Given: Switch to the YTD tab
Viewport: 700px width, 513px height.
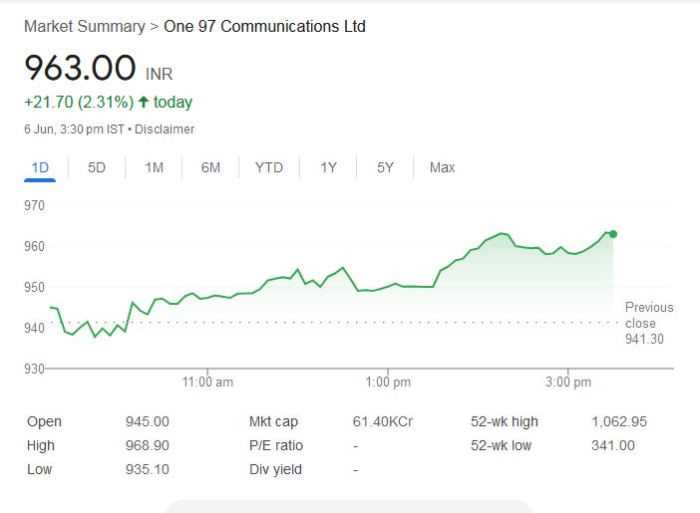Looking at the screenshot, I should [268, 167].
